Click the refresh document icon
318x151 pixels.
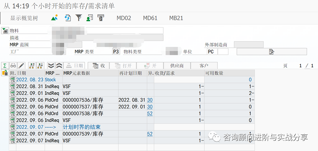[x=68, y=18]
